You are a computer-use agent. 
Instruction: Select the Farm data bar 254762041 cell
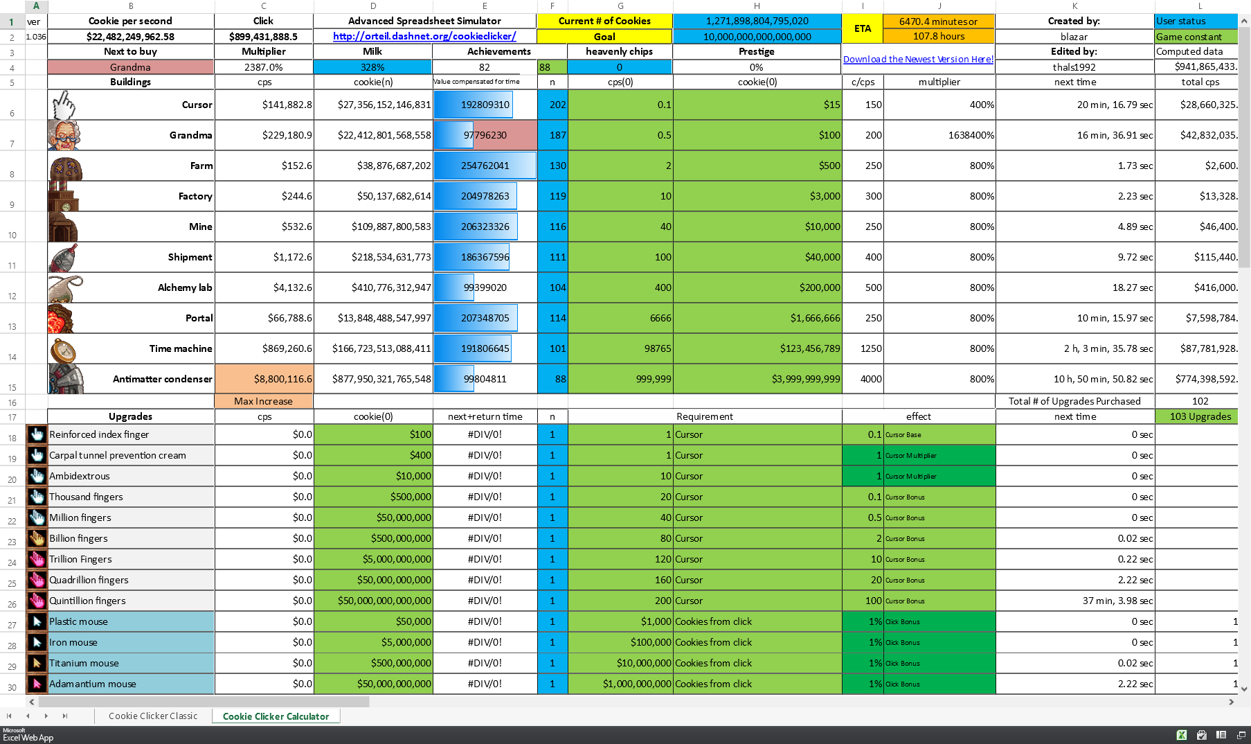[485, 166]
